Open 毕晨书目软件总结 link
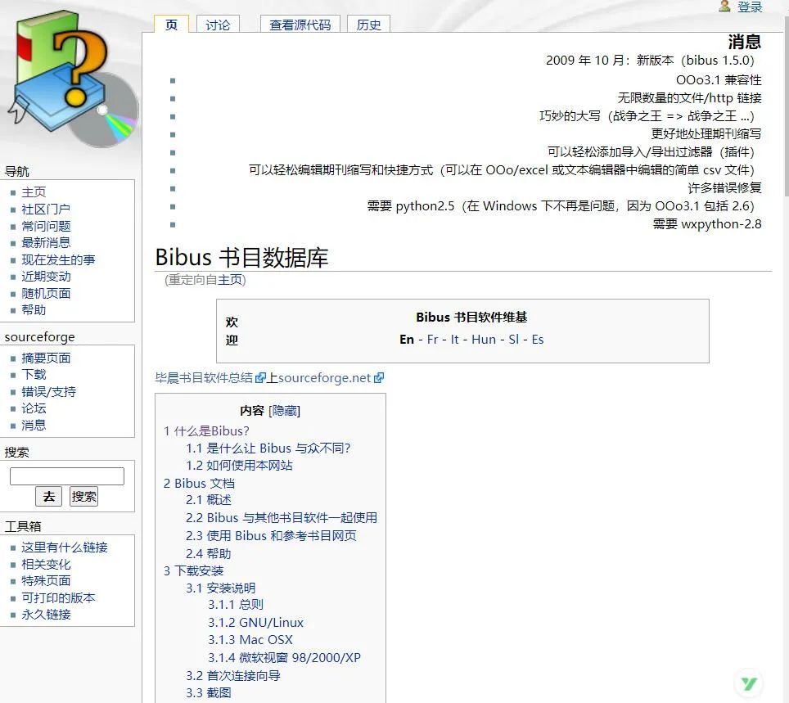Viewport: 789px width, 703px height. [x=204, y=378]
